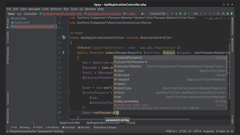Click src breadcrumb in navigation bar
The image size is (240, 135).
point(19,14)
